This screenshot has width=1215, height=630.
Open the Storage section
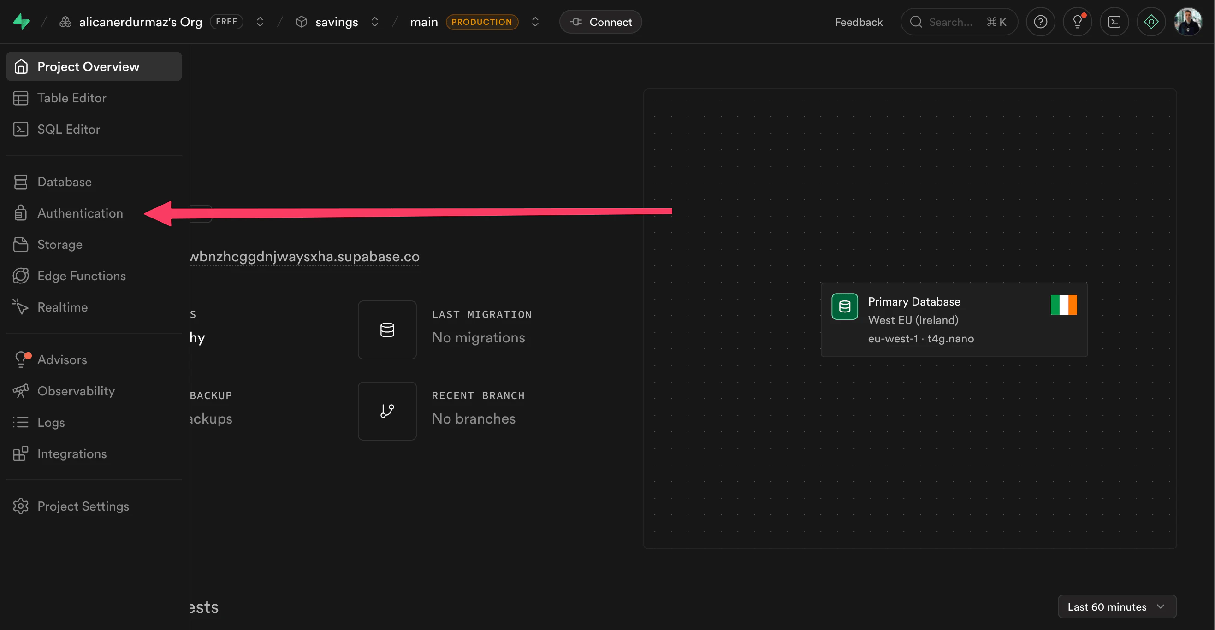point(60,244)
